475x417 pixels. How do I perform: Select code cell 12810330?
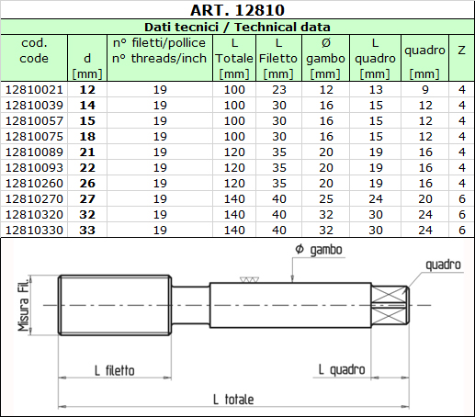tap(34, 231)
